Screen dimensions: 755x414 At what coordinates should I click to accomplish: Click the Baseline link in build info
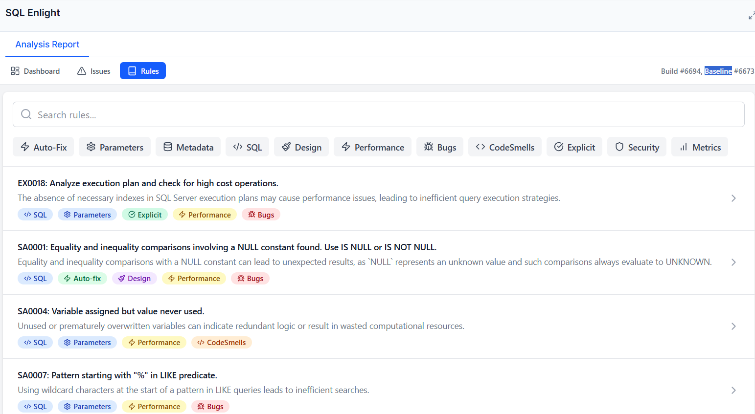[x=718, y=71]
